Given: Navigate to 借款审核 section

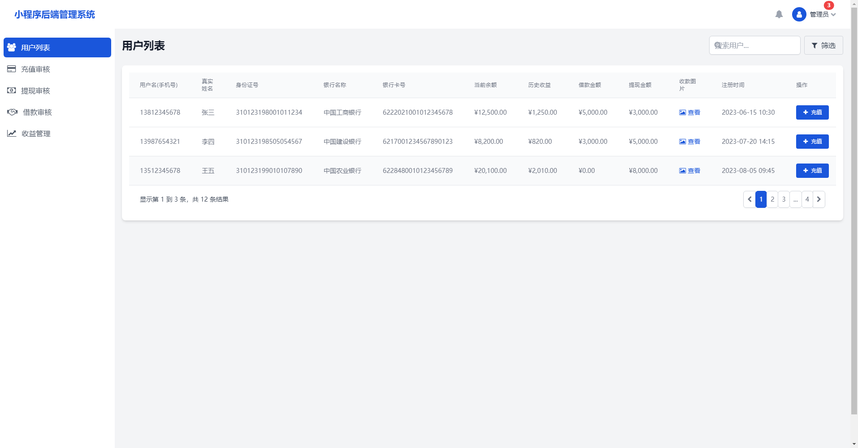Looking at the screenshot, I should coord(37,112).
